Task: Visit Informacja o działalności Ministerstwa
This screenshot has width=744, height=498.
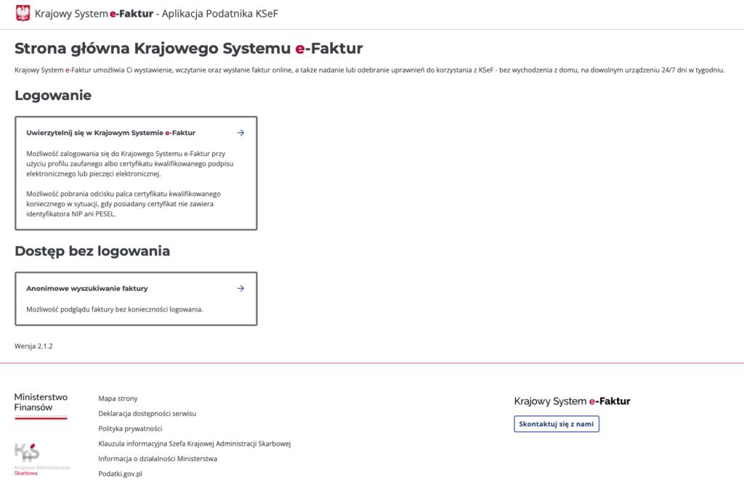Action: [158, 459]
